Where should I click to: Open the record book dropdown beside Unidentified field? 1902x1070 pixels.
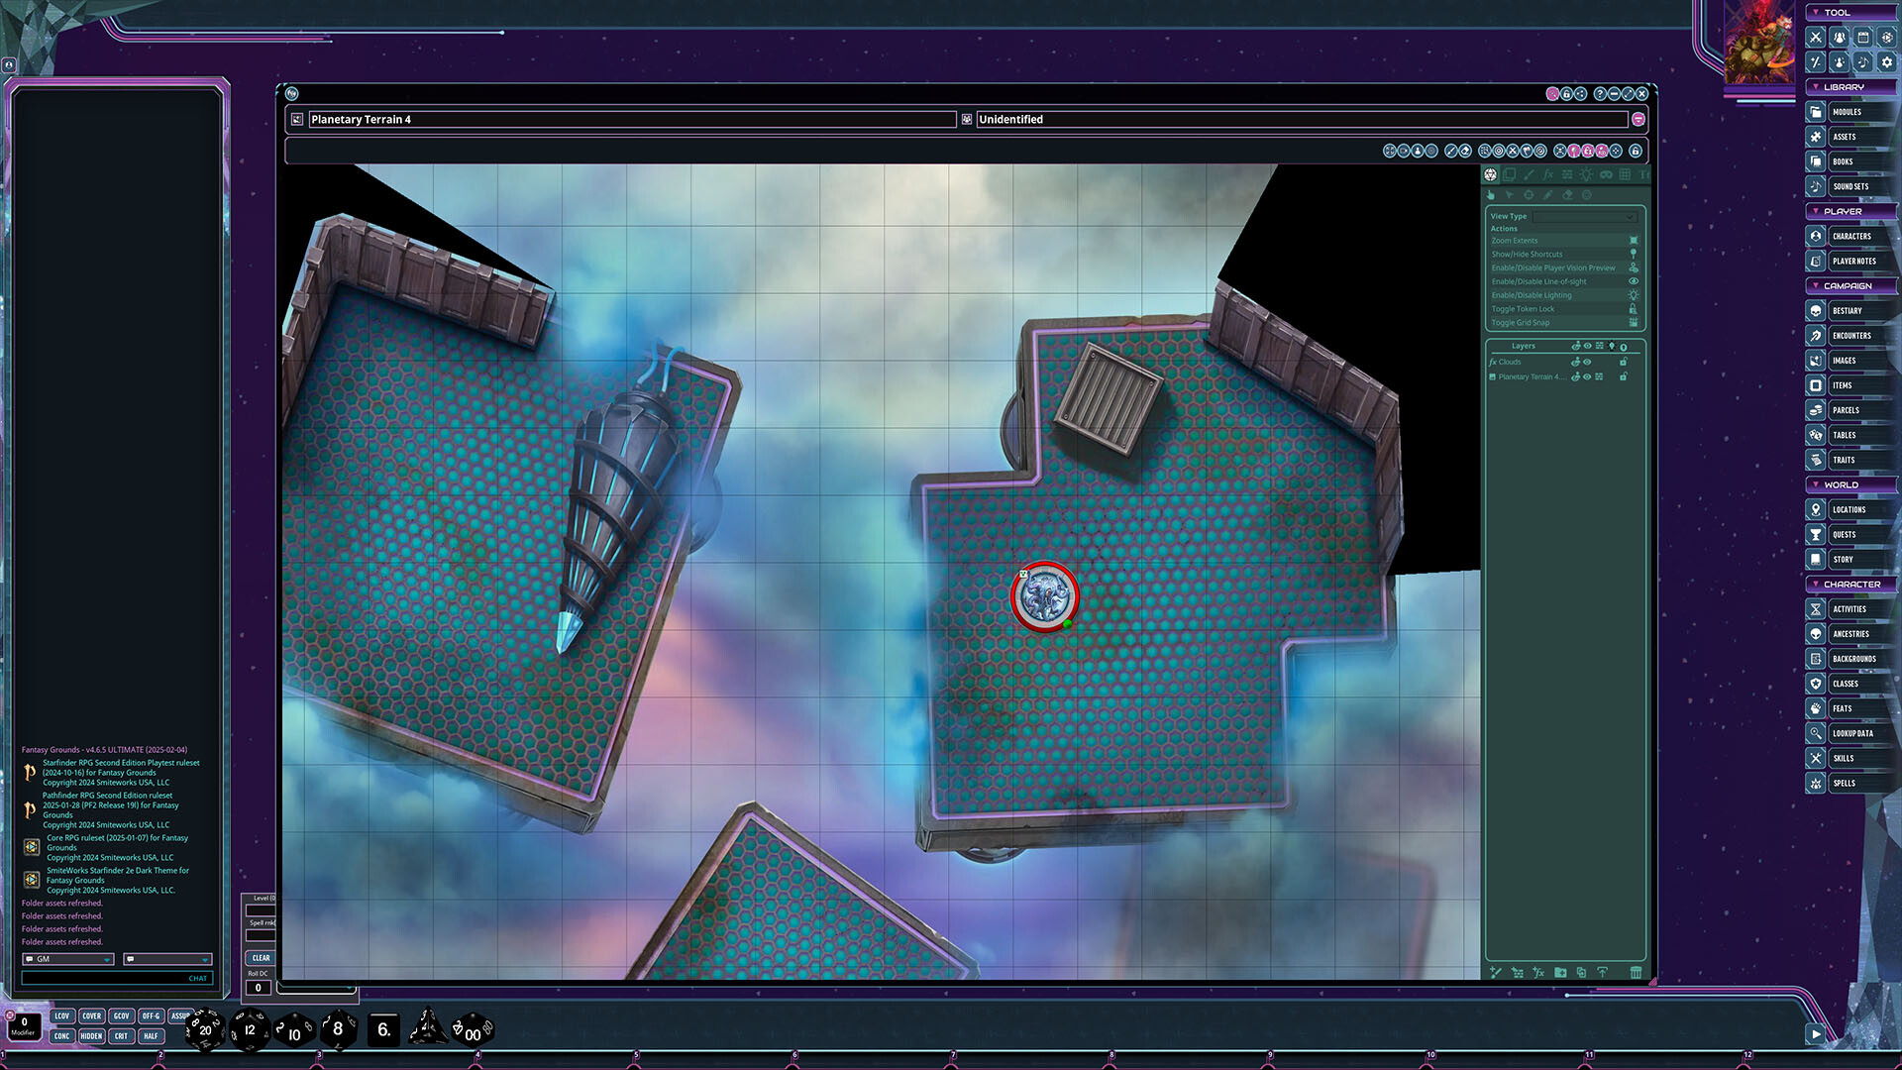click(965, 119)
